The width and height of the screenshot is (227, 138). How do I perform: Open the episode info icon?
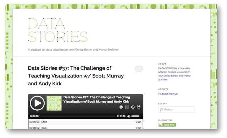click(121, 107)
